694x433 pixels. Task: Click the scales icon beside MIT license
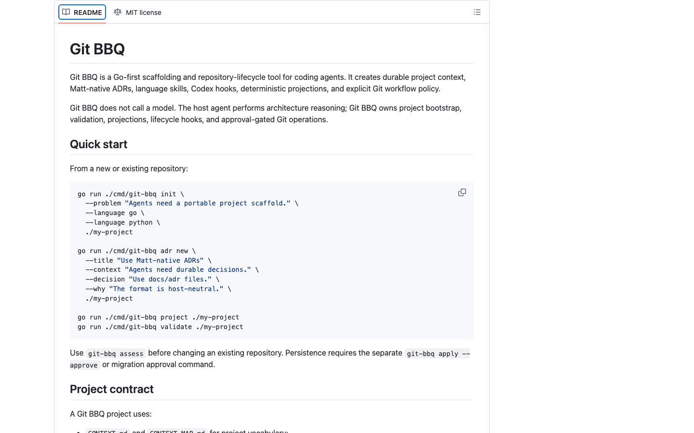(x=118, y=12)
